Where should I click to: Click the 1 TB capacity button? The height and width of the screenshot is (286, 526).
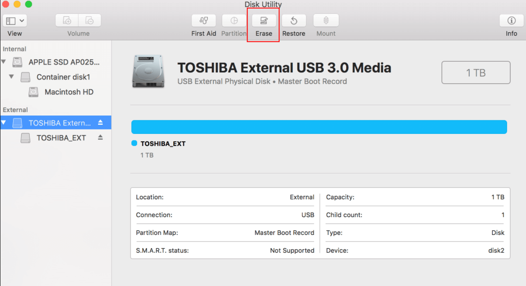click(475, 72)
